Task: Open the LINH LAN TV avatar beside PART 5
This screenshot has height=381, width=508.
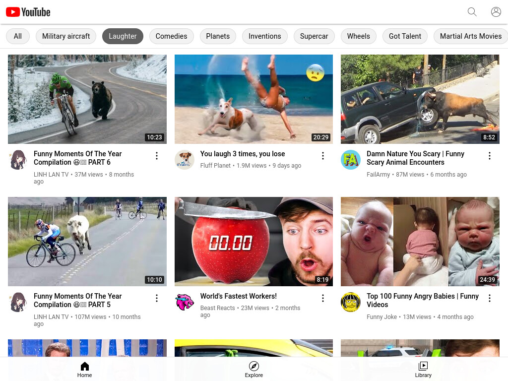Action: (x=18, y=302)
